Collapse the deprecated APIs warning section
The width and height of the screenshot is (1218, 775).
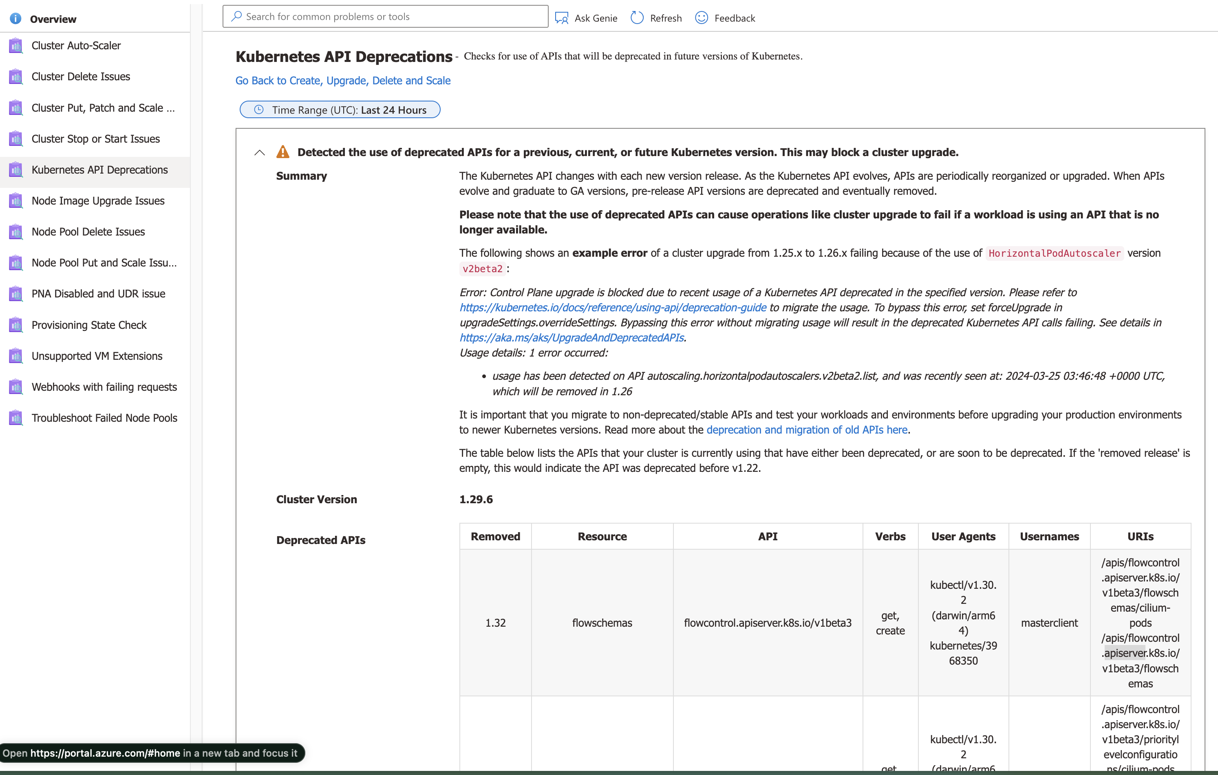[x=259, y=152]
